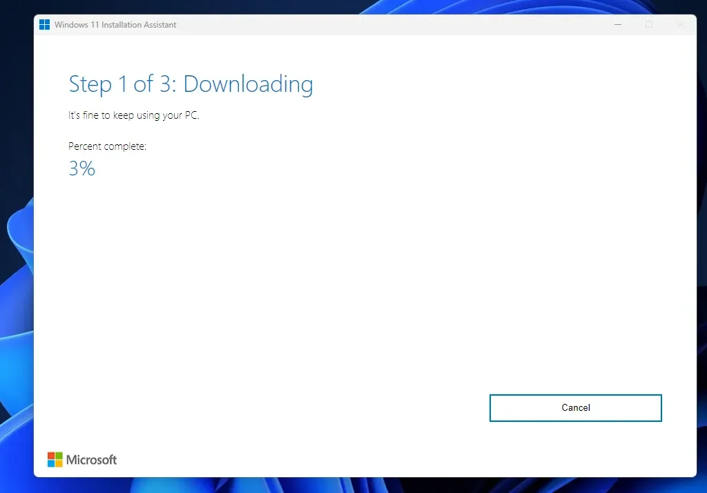This screenshot has width=707, height=493.
Task: Click the Windows logo in title bar
Action: (45, 25)
